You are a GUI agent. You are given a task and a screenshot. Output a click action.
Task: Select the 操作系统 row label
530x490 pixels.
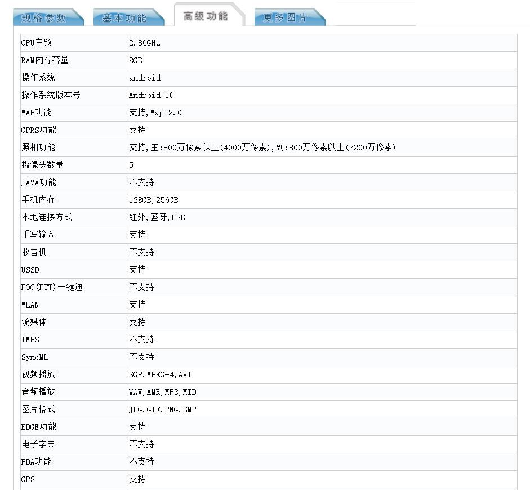click(38, 78)
